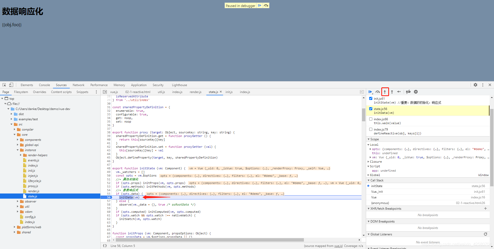Hide the debugger sidebar

coord(362,92)
